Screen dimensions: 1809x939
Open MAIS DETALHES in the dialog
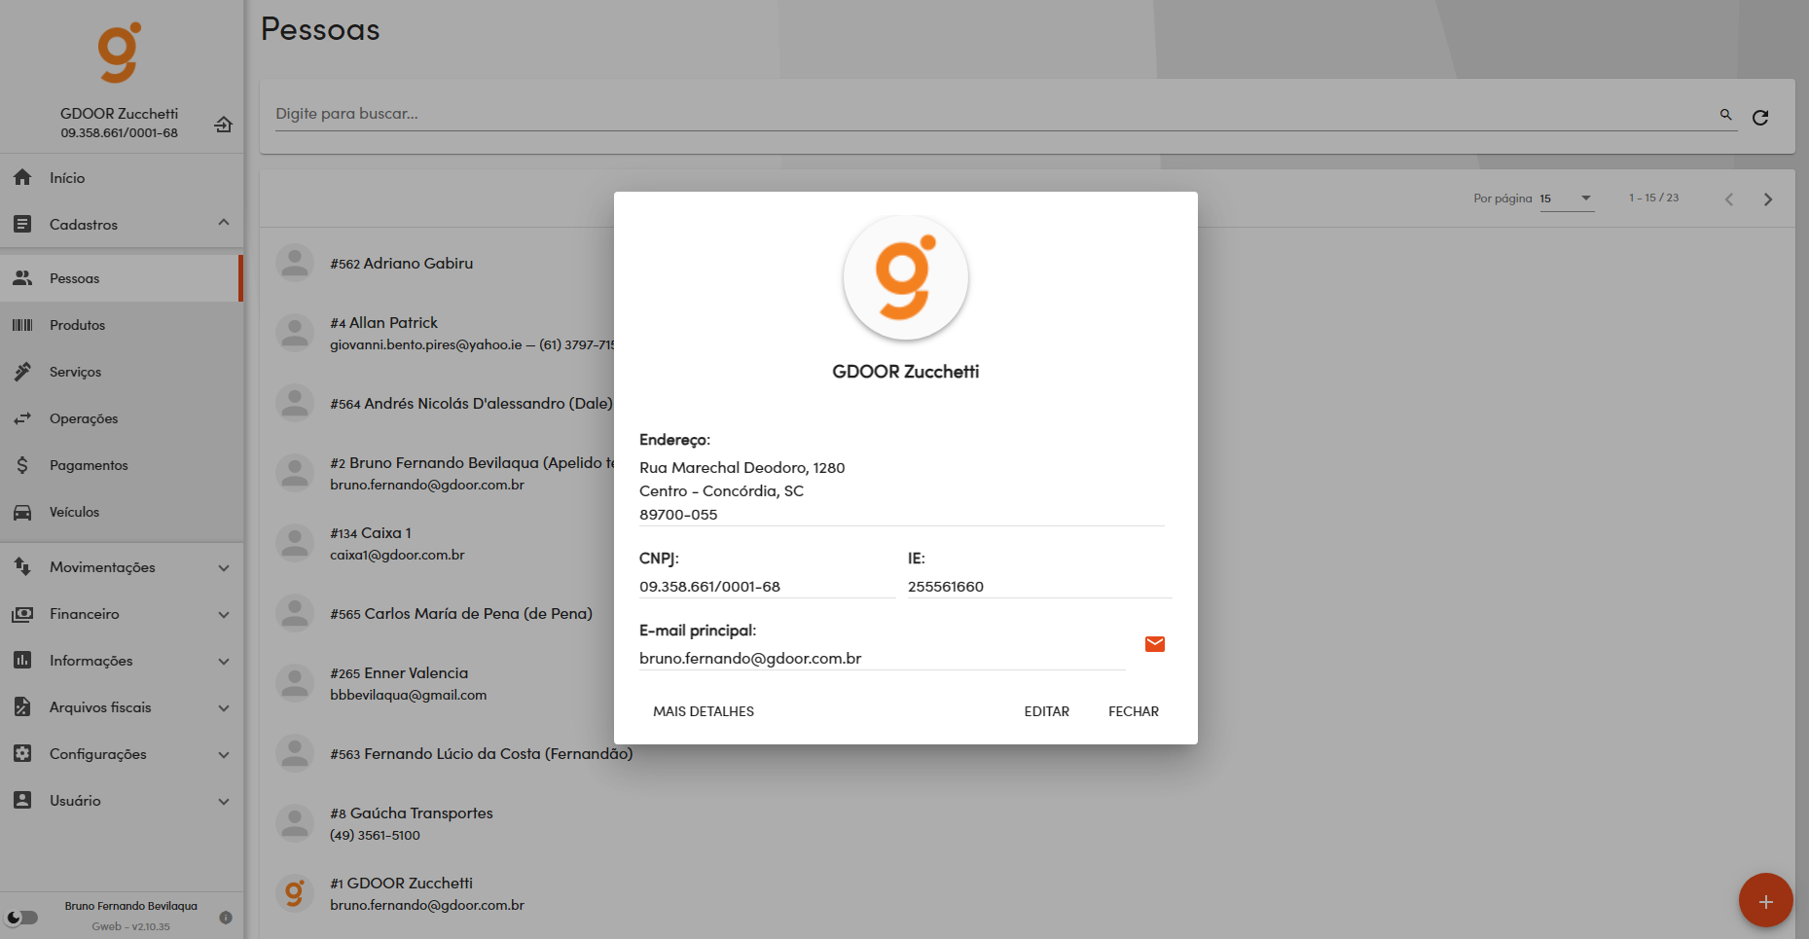[x=704, y=711]
